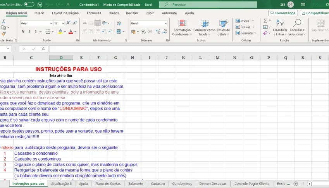Click the text Orientation icon
This screenshot has width=329, height=188.
(104, 23)
